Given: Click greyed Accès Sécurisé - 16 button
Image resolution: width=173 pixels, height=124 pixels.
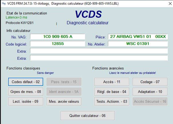Looking at the screenshot, I should point(150,101).
